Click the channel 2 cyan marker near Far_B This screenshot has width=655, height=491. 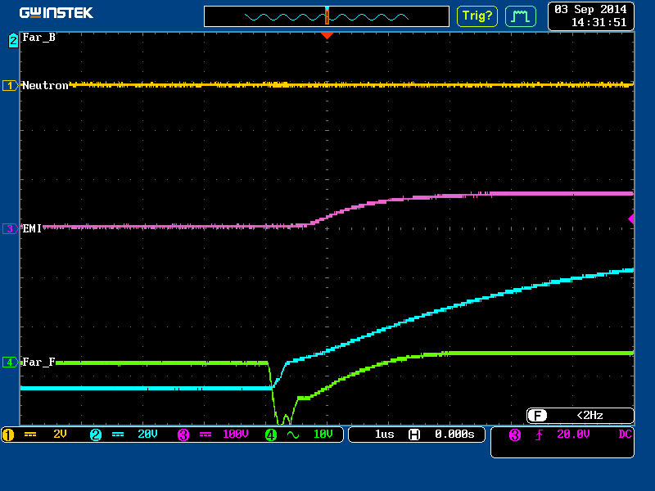pos(13,40)
